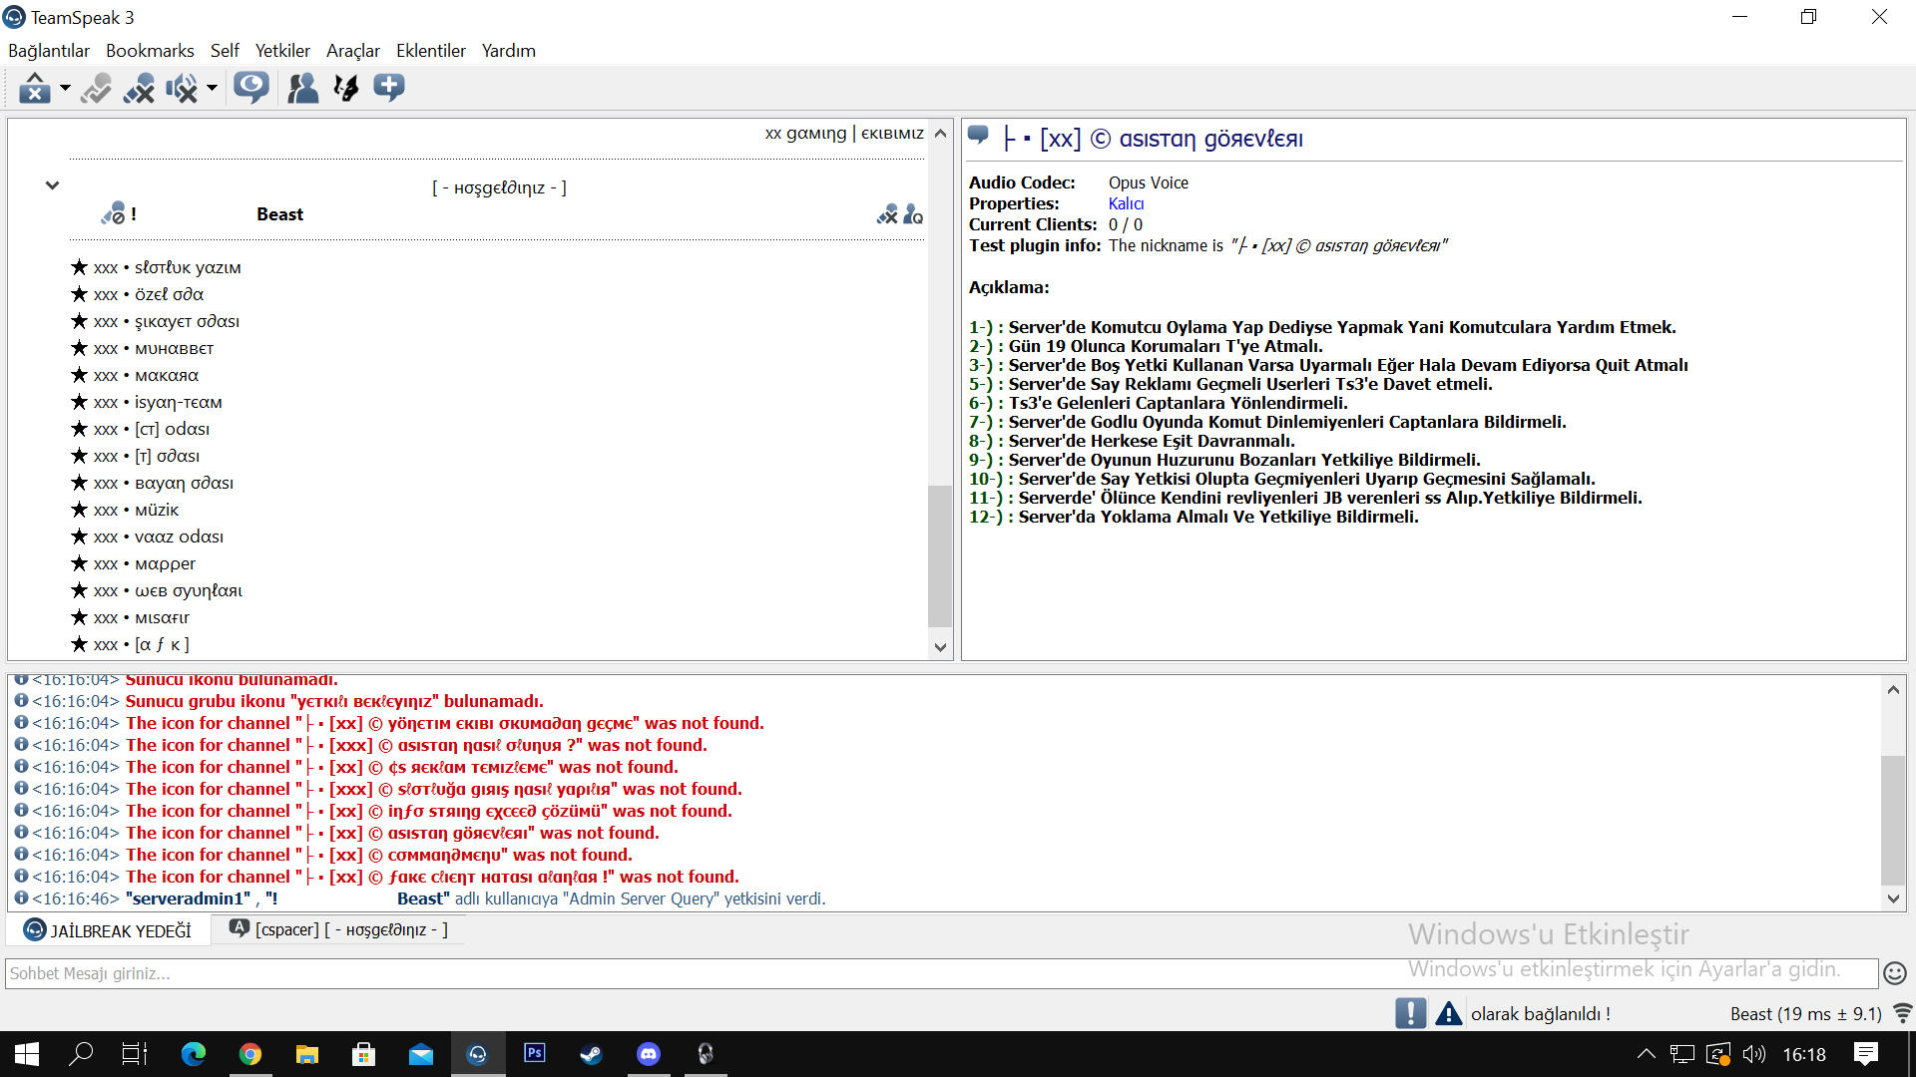The image size is (1916, 1077).
Task: Collapse the hoşgeldiniz channel with the chevron
Action: coord(52,185)
